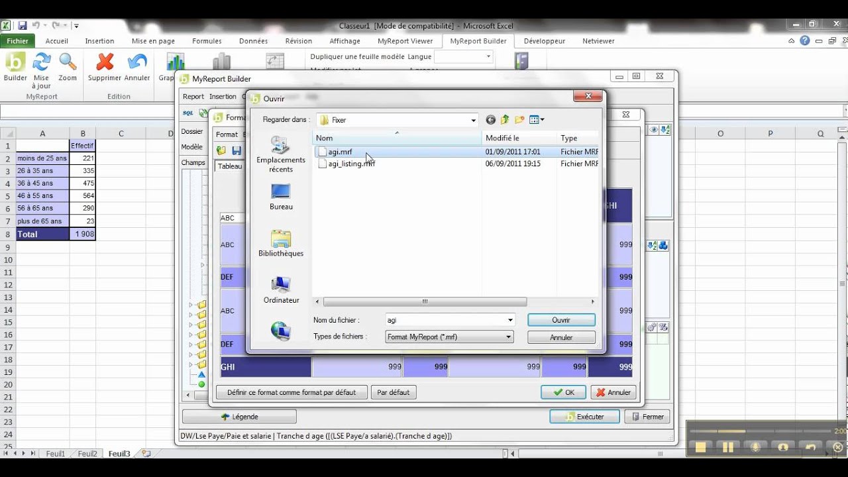The image size is (848, 477).
Task: Click the A-Z sort icon beside the eye
Action: tap(665, 130)
